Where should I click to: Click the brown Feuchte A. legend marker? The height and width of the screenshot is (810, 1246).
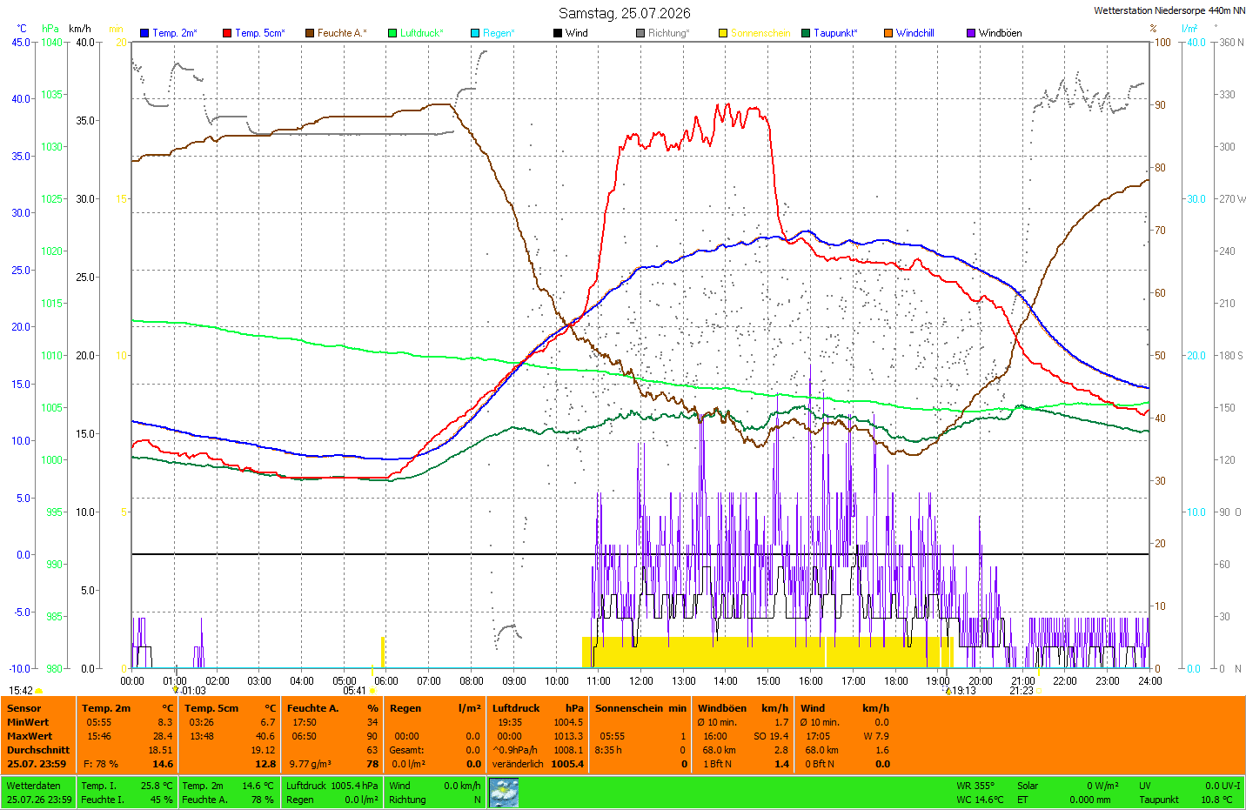310,33
